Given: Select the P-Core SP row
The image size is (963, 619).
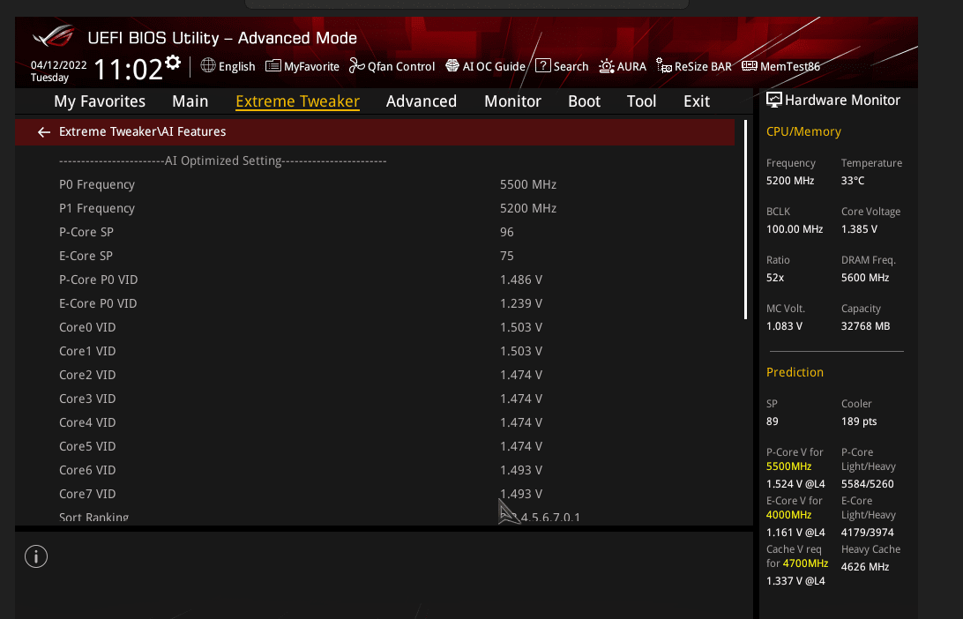Looking at the screenshot, I should pos(375,232).
